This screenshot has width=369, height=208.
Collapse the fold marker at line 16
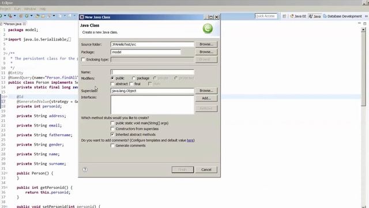(6, 96)
